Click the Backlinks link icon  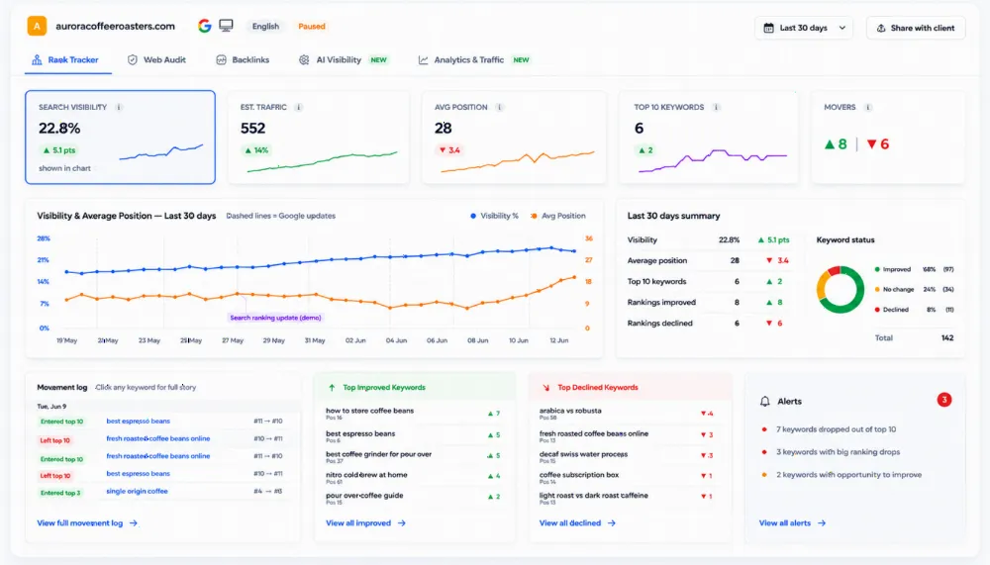point(221,60)
